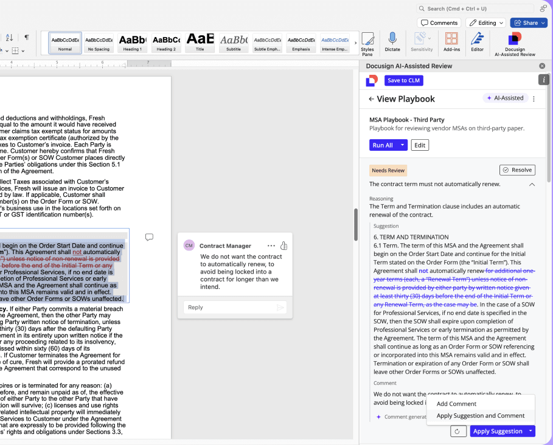Apply the Heading 1 style
The height and width of the screenshot is (445, 553).
click(132, 43)
